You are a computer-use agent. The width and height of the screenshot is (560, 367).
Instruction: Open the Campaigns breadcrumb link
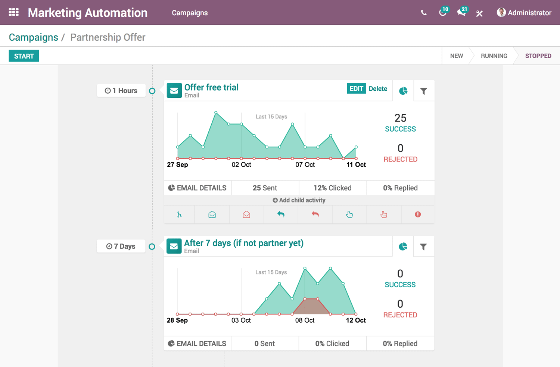(33, 37)
